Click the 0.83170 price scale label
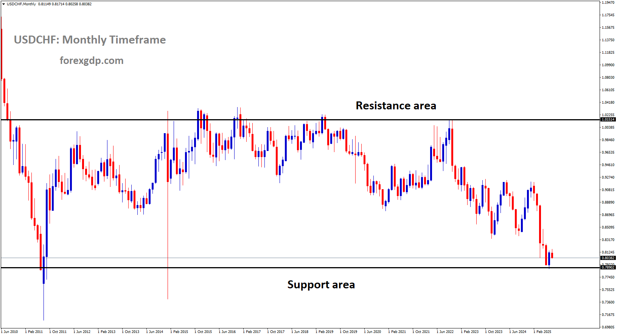The height and width of the screenshot is (336, 617). [x=608, y=240]
